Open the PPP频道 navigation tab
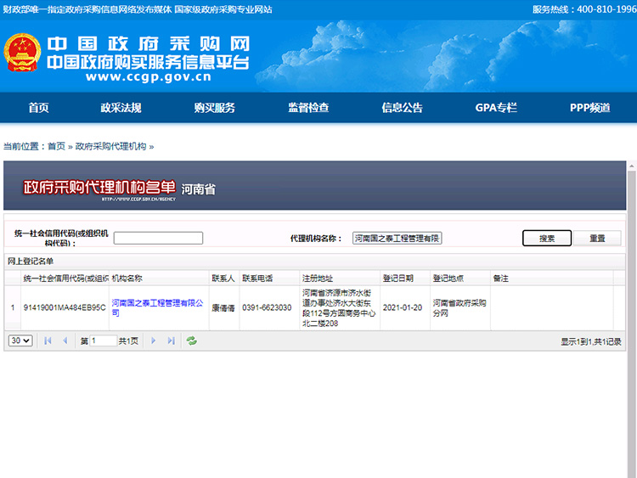 click(589, 108)
